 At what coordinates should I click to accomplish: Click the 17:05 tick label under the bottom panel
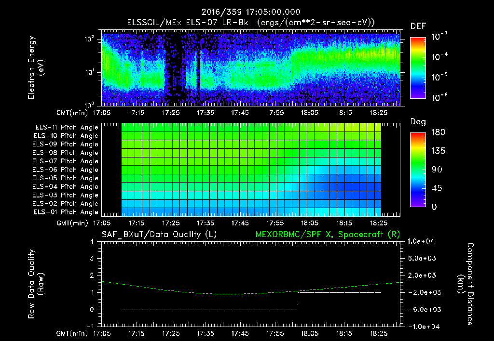(x=102, y=333)
